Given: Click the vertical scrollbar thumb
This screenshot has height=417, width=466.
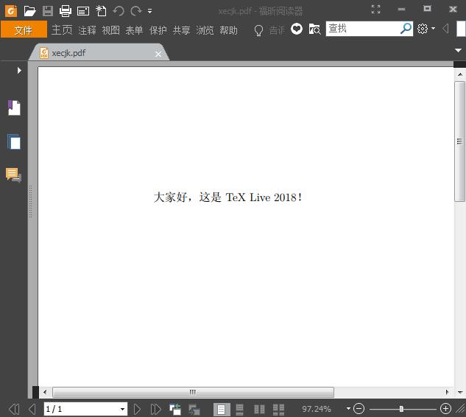Looking at the screenshot, I should tap(459, 141).
